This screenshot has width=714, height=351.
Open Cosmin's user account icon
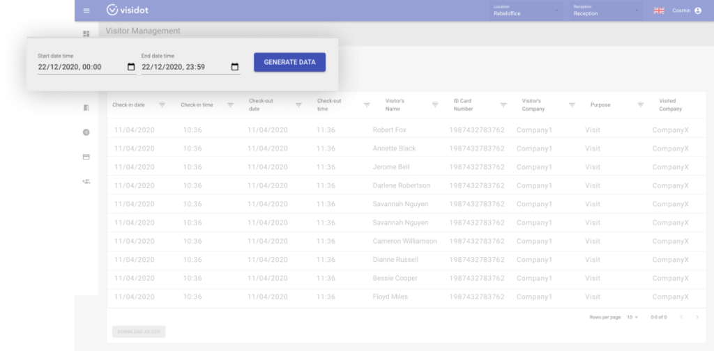pos(698,10)
